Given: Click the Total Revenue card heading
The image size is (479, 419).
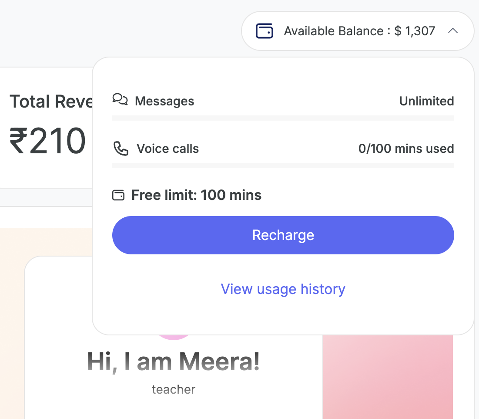Looking at the screenshot, I should click(51, 101).
